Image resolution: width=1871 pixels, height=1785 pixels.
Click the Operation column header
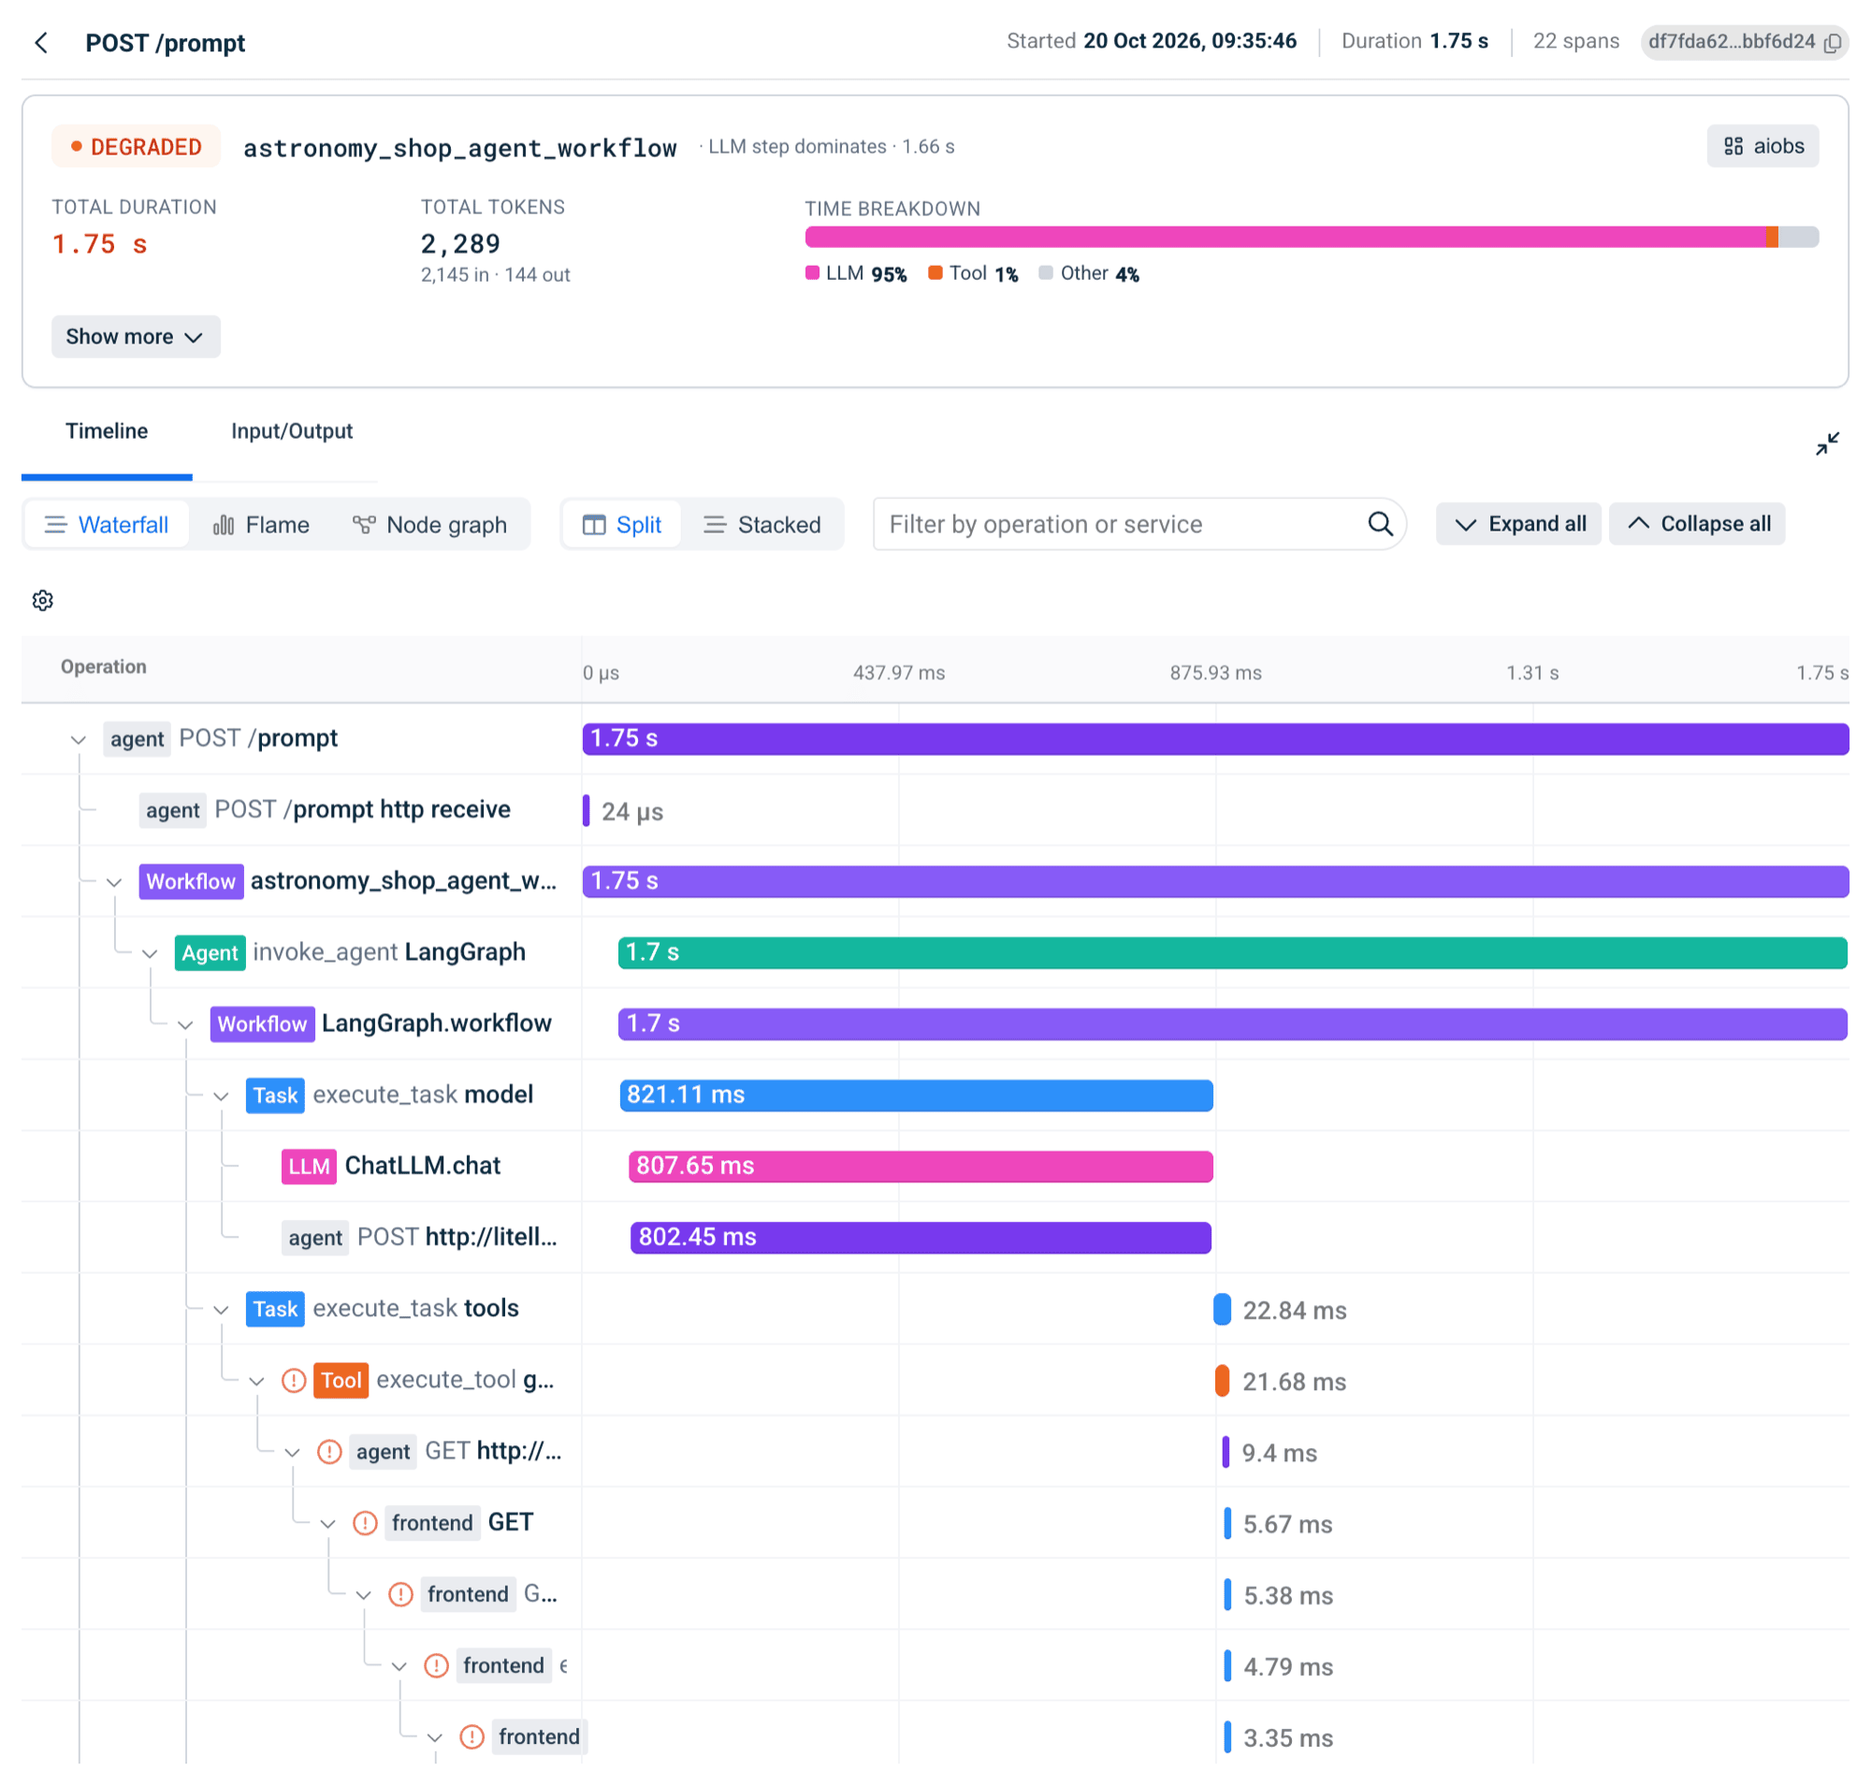[x=104, y=667]
